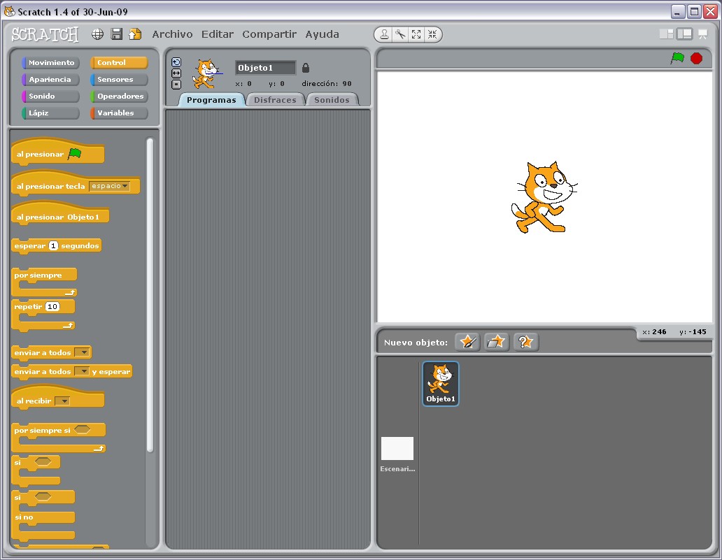This screenshot has width=722, height=560.
Task: Get a surprise sprite
Action: coord(525,342)
